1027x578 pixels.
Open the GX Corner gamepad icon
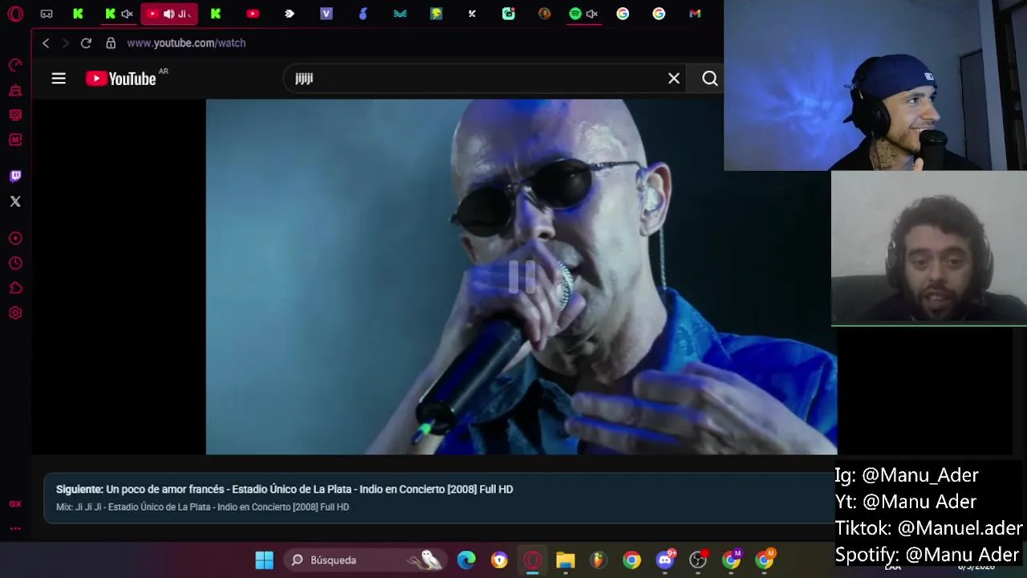(47, 14)
